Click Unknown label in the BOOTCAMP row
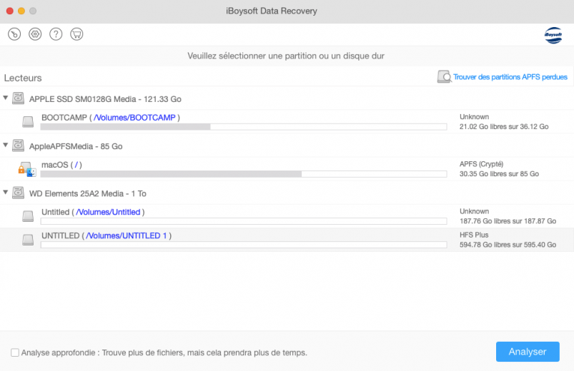The image size is (574, 371). pos(474,117)
